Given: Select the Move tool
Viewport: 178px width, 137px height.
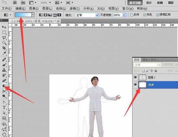Looking at the screenshot, I should (x=4, y=27).
